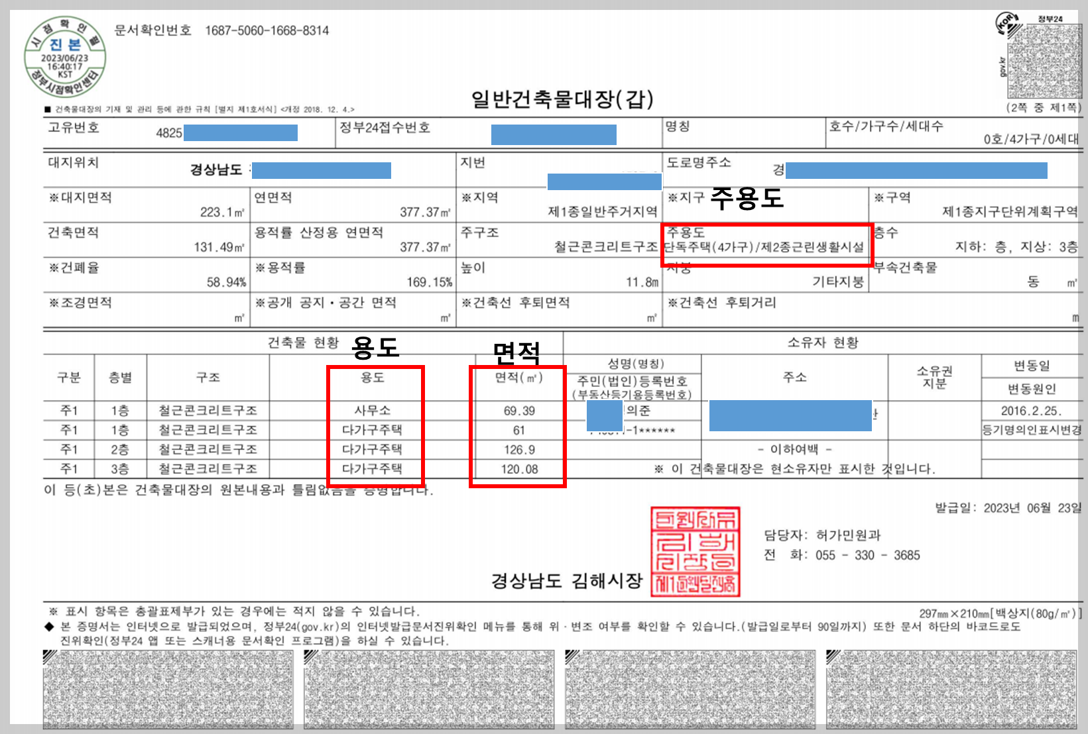Select the red-boxed 주용도 field
The height and width of the screenshot is (734, 1088).
(x=767, y=244)
